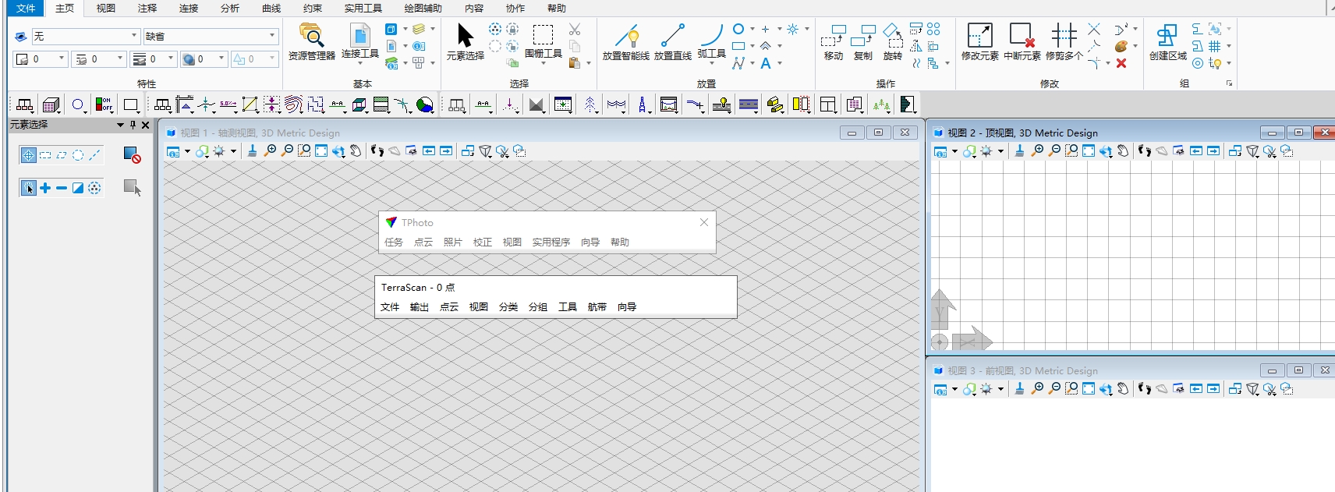Image resolution: width=1335 pixels, height=492 pixels.
Task: Switch to the 实用工具 ribbon tab
Action: (363, 8)
